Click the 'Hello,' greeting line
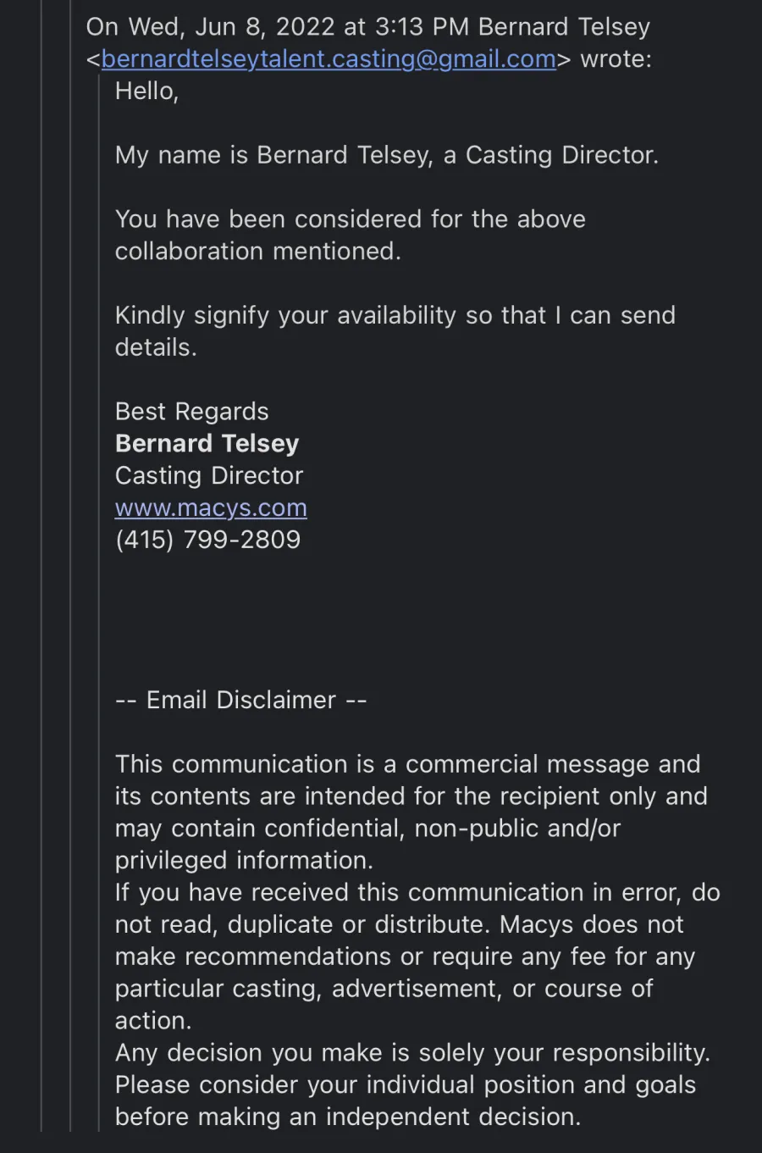This screenshot has width=762, height=1153. tap(146, 91)
